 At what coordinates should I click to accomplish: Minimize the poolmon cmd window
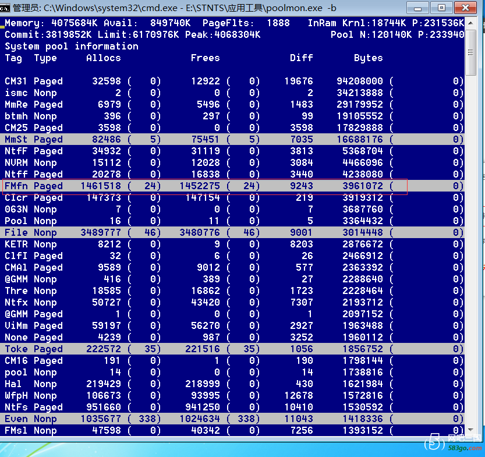coord(417,8)
